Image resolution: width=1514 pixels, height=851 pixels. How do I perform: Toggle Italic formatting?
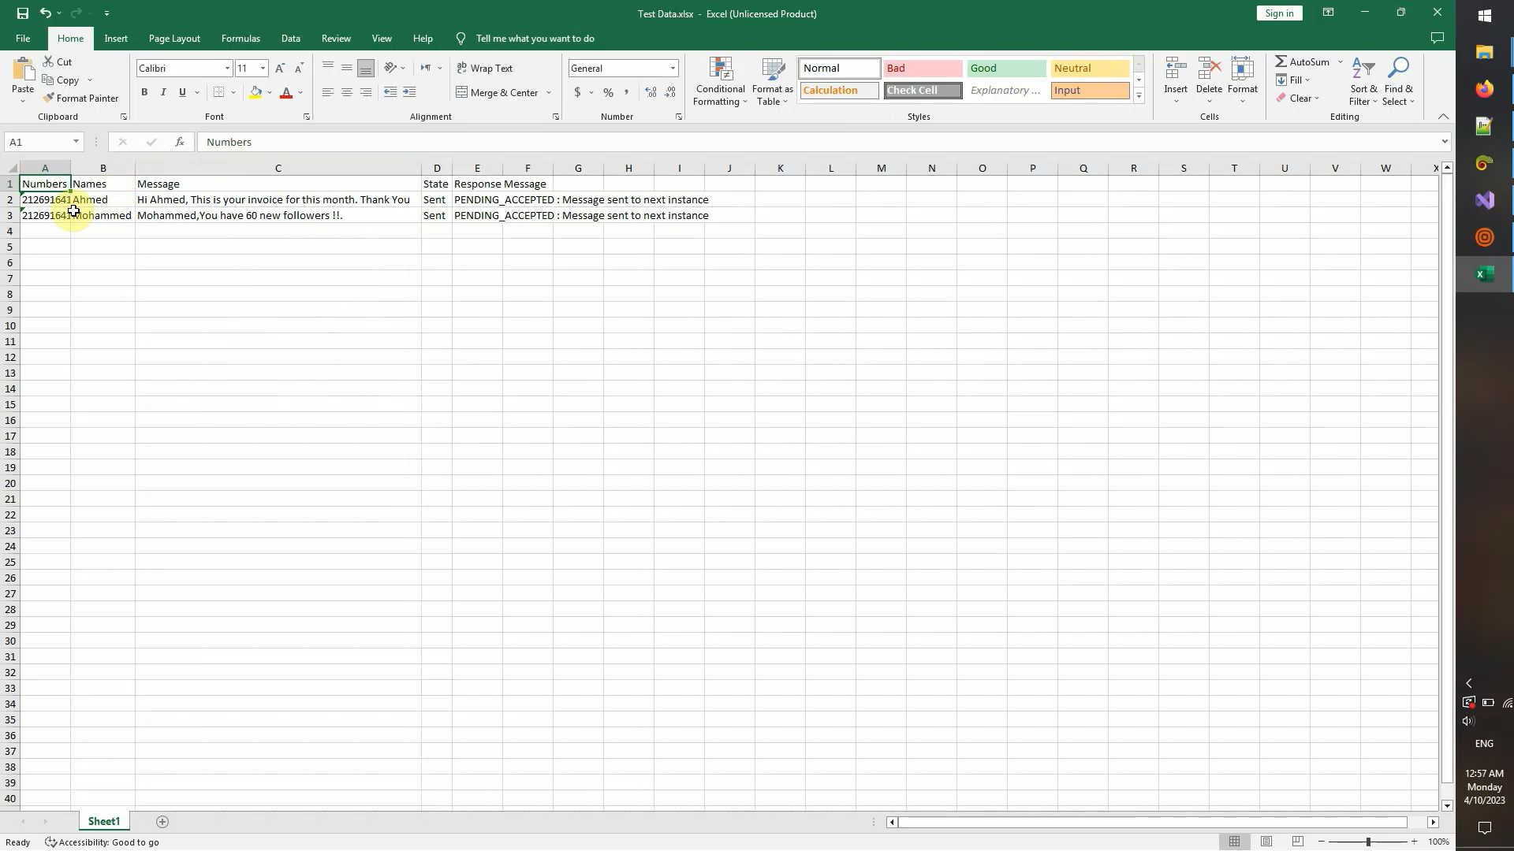pos(163,93)
